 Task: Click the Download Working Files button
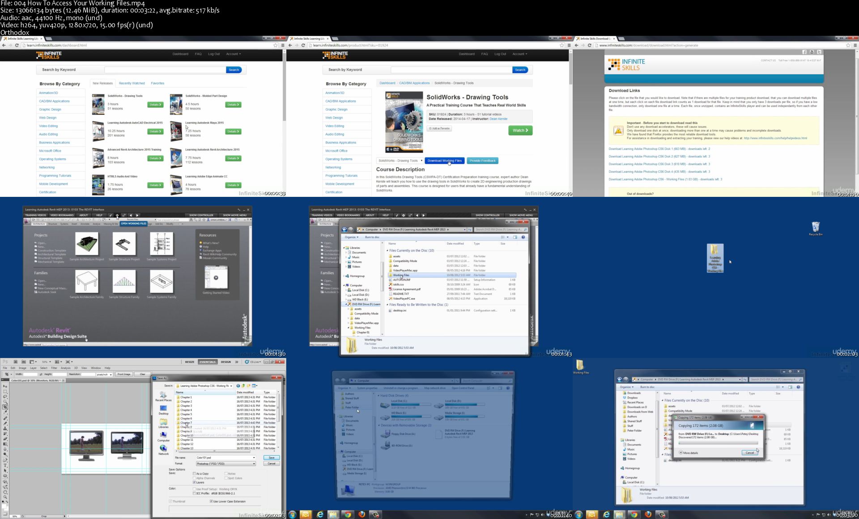444,161
